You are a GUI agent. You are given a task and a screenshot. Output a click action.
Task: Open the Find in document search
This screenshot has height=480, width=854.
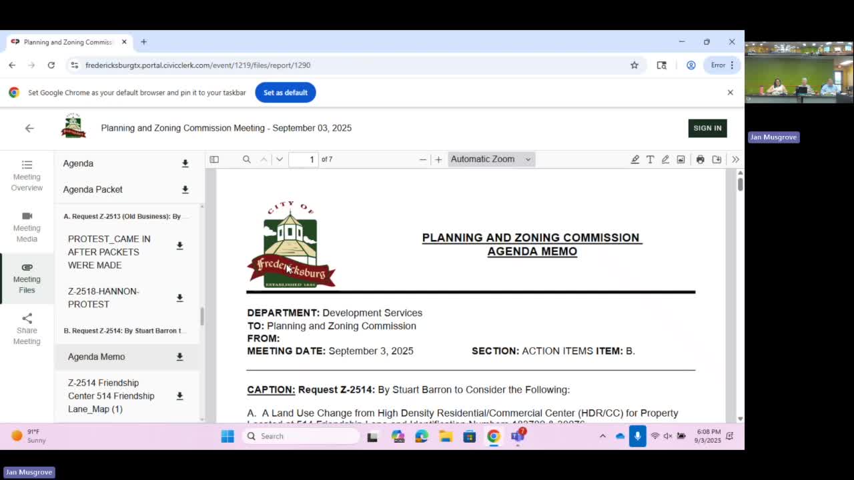[x=247, y=159]
